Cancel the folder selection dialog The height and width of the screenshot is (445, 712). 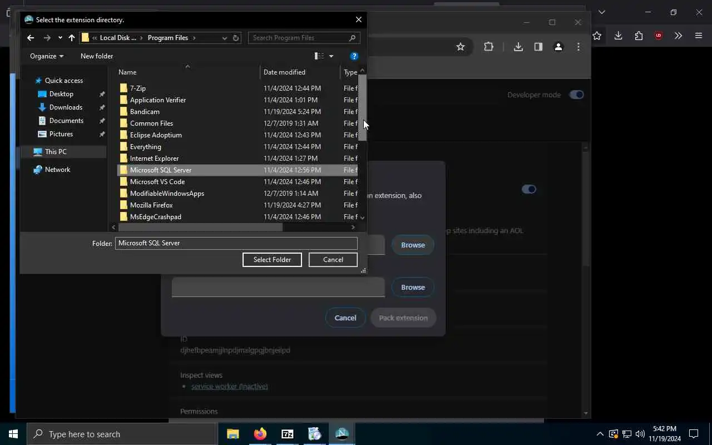click(333, 260)
